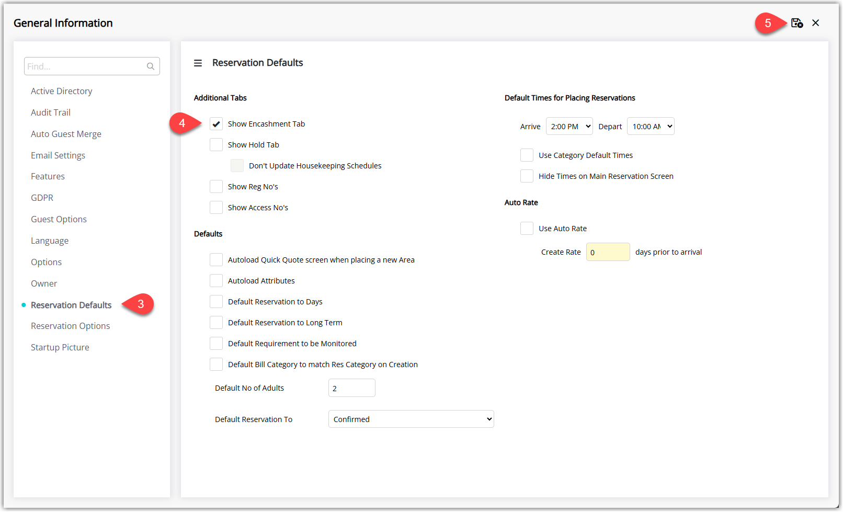The image size is (843, 512).
Task: Open the Arrive time dropdown
Action: point(569,126)
